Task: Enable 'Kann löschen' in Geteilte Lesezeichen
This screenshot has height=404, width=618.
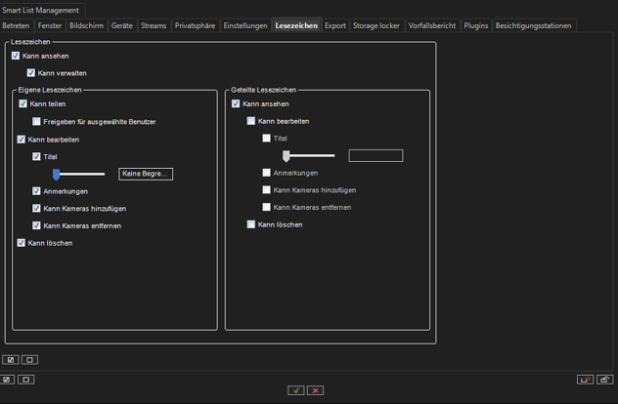Action: coord(250,224)
